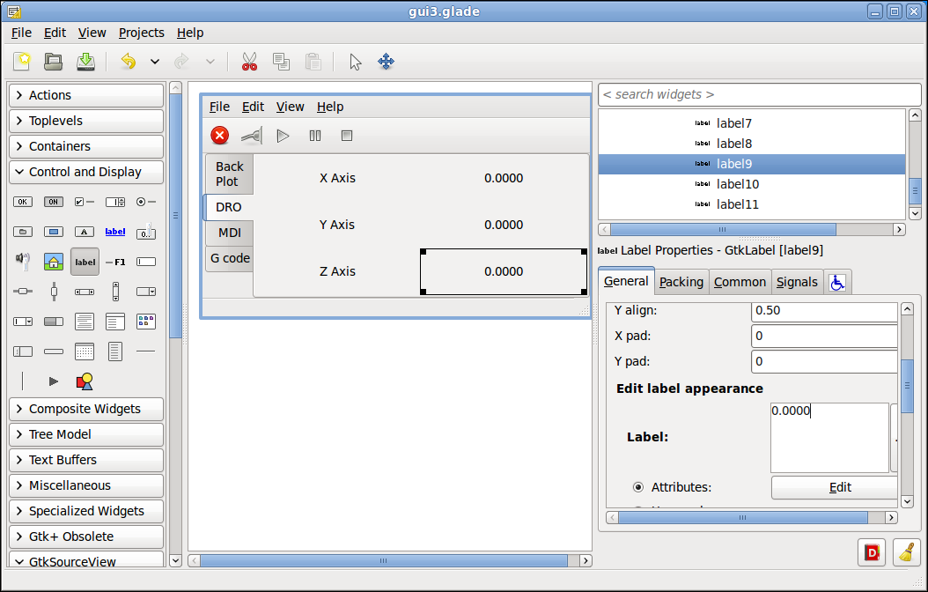The width and height of the screenshot is (928, 592).
Task: Cut the selected widget
Action: pyautogui.click(x=249, y=61)
